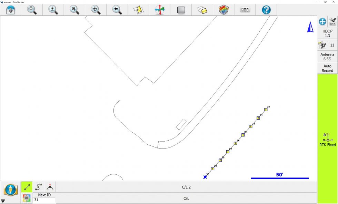The height and width of the screenshot is (204, 338).
Task: Open the C/L:2 active line selector
Action: pos(186,187)
